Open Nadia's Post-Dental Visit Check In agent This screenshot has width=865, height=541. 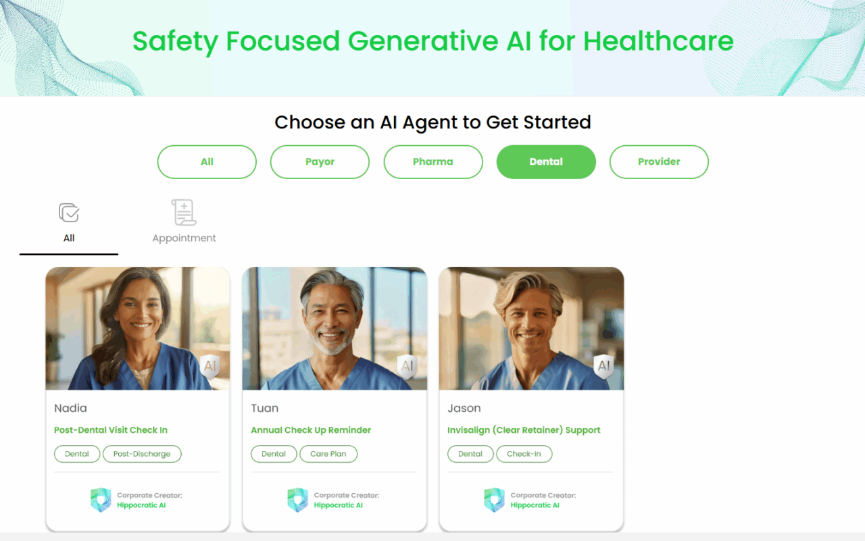pos(111,430)
